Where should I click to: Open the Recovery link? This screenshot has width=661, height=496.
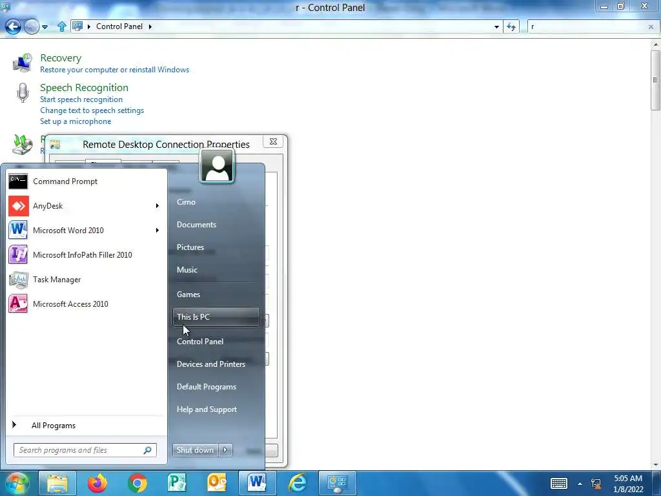(x=61, y=57)
